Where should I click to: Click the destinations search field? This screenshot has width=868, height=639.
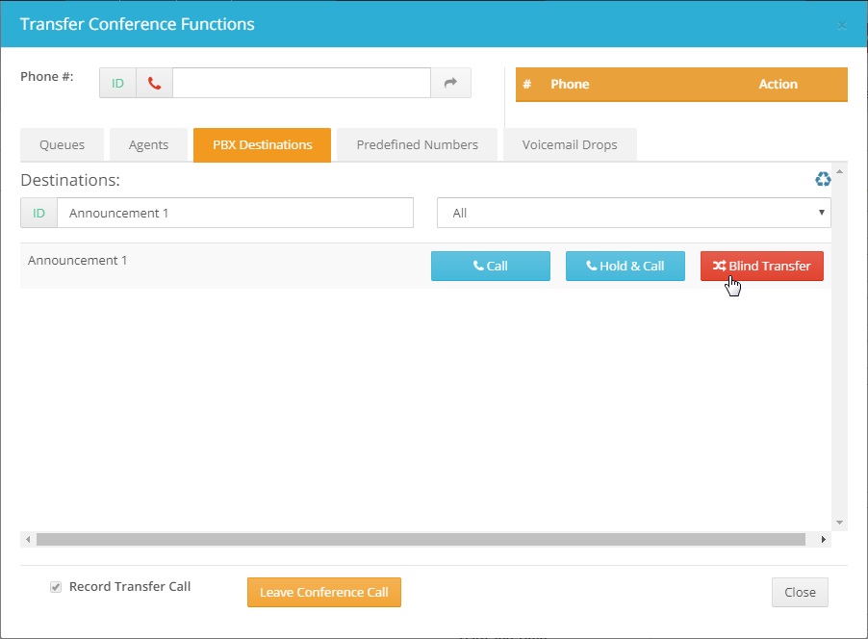coord(235,213)
